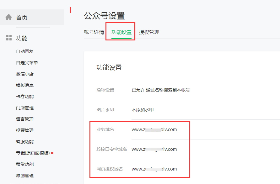
Task: Open the 授权管理 tab
Action: (x=149, y=32)
